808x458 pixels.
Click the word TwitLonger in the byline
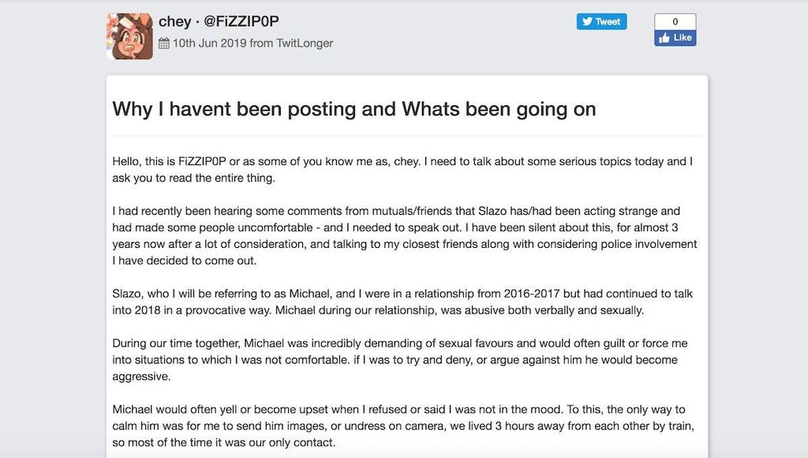[x=305, y=43]
